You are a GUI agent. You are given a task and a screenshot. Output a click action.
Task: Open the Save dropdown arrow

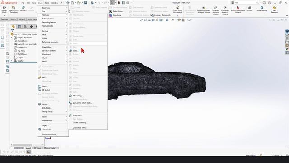89,3
